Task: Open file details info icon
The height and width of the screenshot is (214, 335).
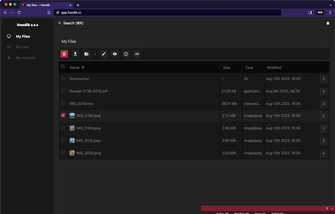Action: 126,54
